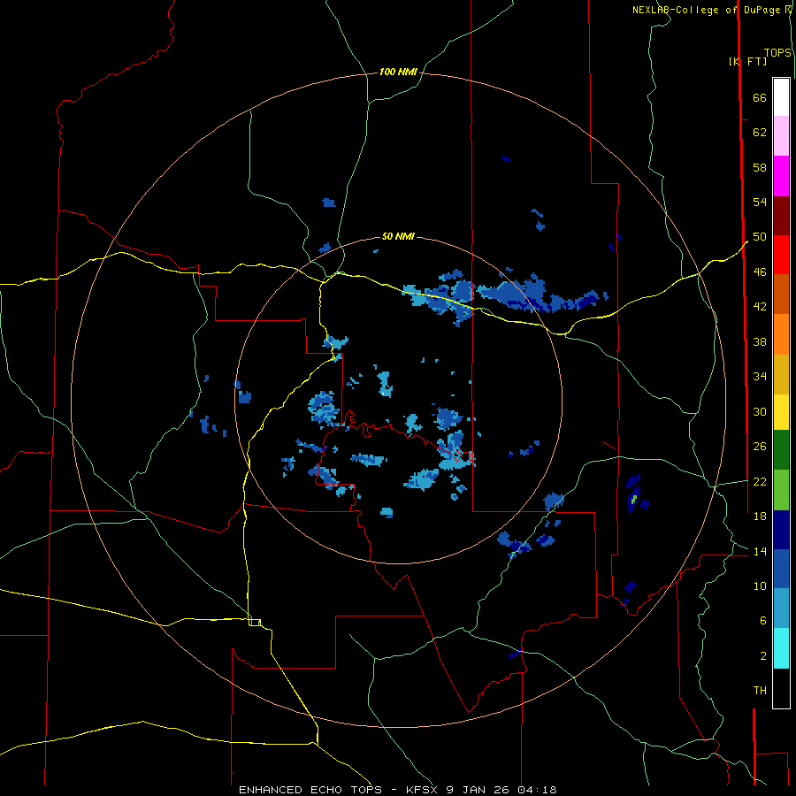
Task: Click the "2" legend value
Action: point(762,656)
